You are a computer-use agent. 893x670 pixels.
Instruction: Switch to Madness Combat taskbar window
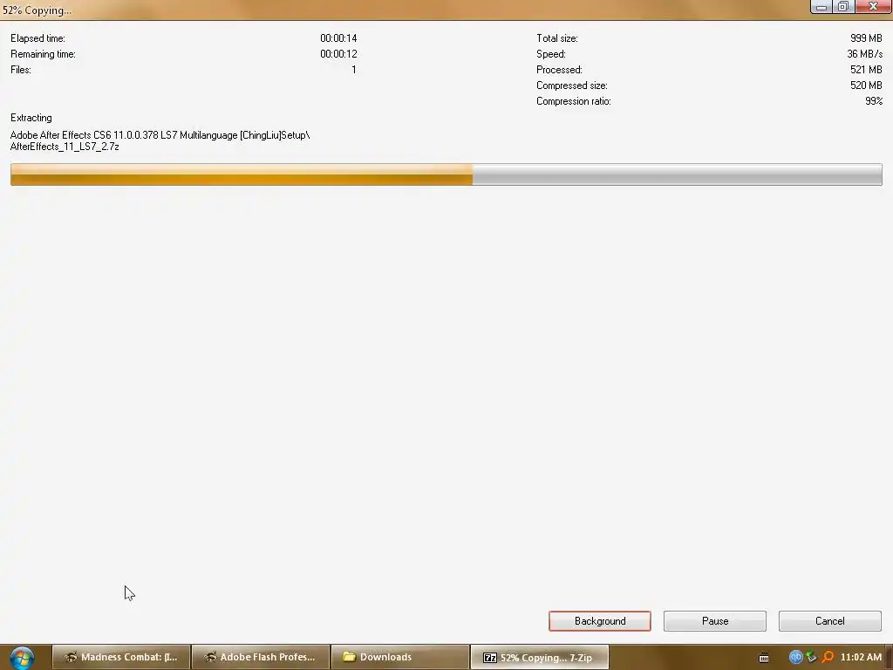(121, 657)
